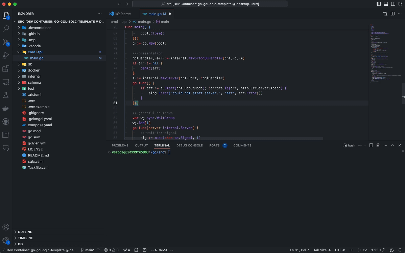The width and height of the screenshot is (405, 253).
Task: Customize layout icon in title bar
Action: tap(400, 4)
